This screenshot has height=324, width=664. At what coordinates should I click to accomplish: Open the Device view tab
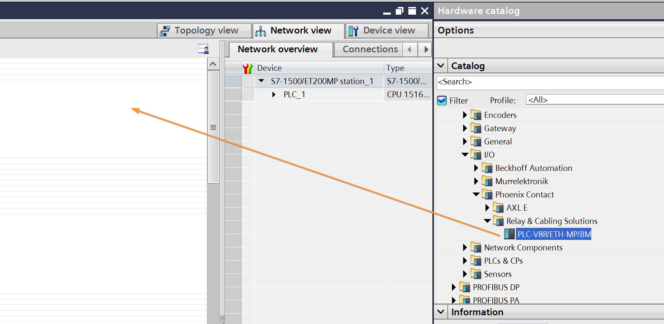coord(386,31)
